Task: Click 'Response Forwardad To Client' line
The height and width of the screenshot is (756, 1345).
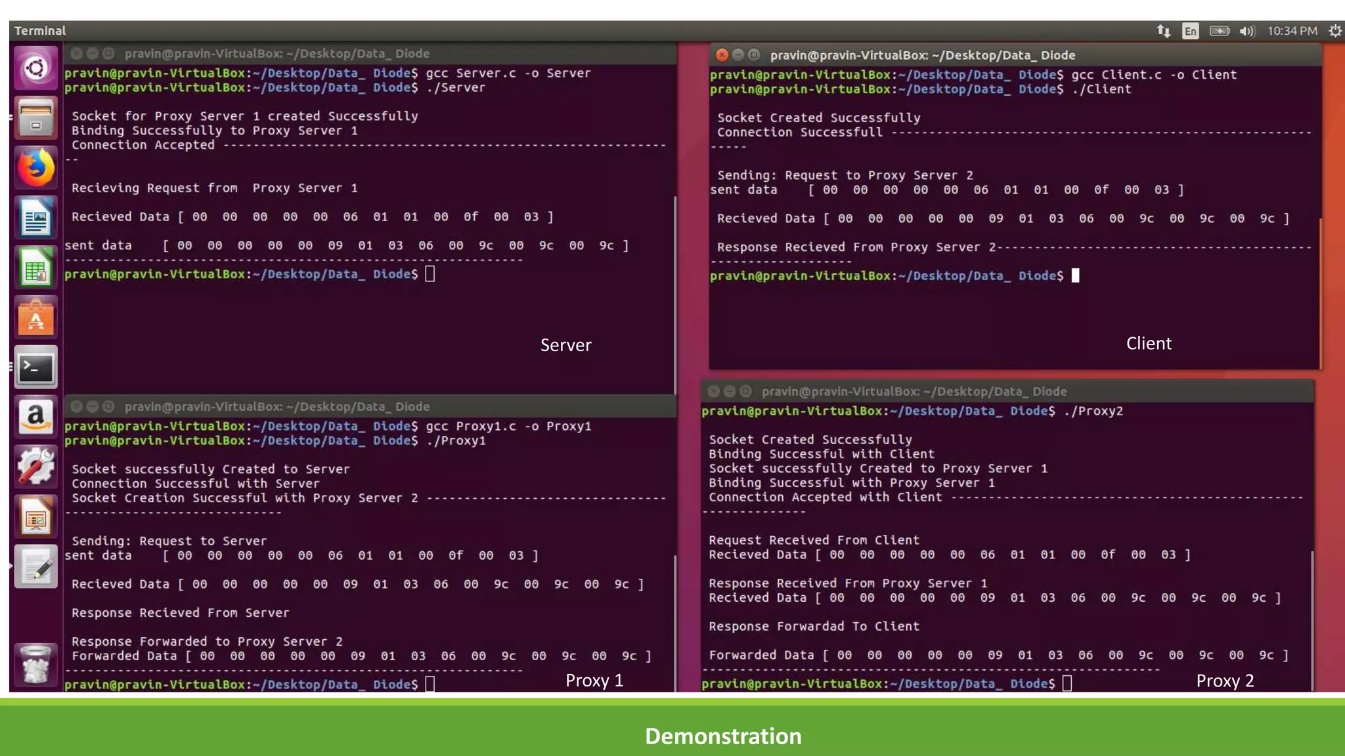Action: [x=814, y=627]
